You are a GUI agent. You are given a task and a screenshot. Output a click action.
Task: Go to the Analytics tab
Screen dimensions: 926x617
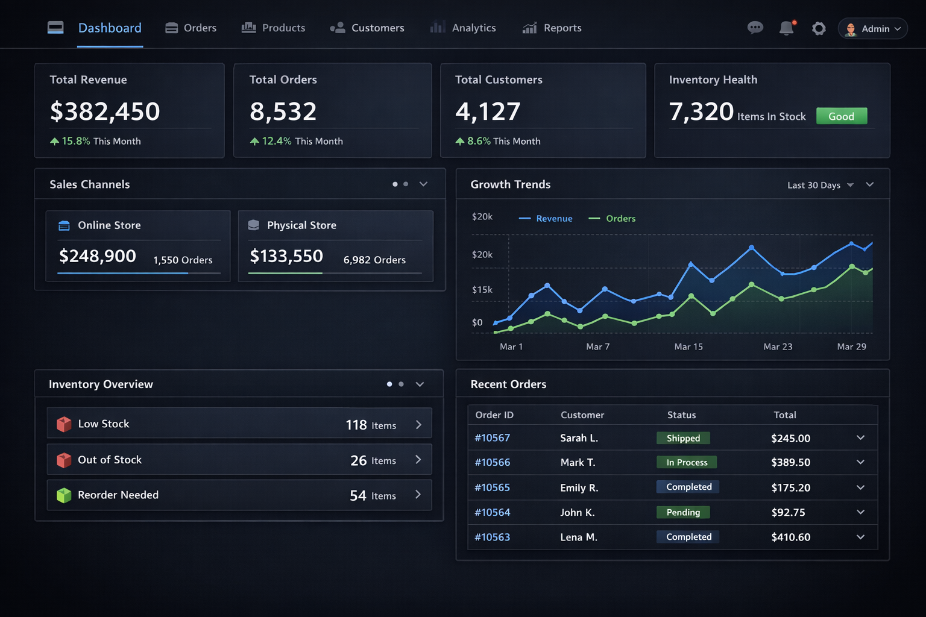click(x=463, y=28)
